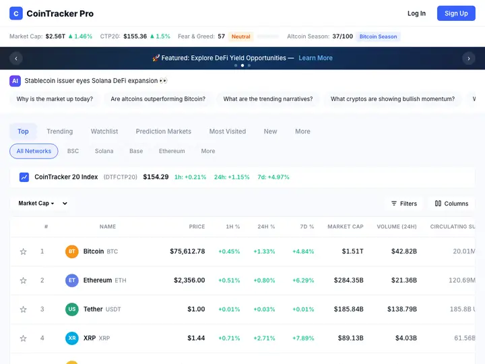Screen dimensions: 485x364
Task: Open the Stablecoin issuer Solana news headline
Action: [96, 81]
